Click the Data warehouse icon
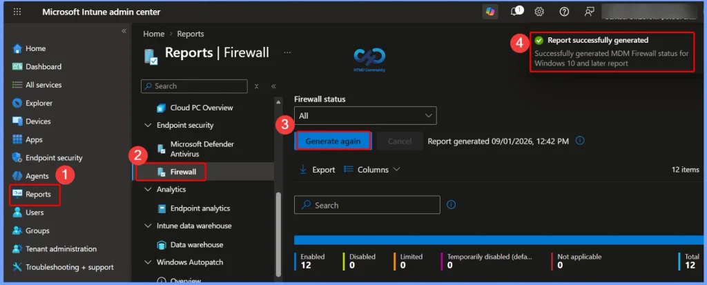The width and height of the screenshot is (707, 285). pos(162,245)
